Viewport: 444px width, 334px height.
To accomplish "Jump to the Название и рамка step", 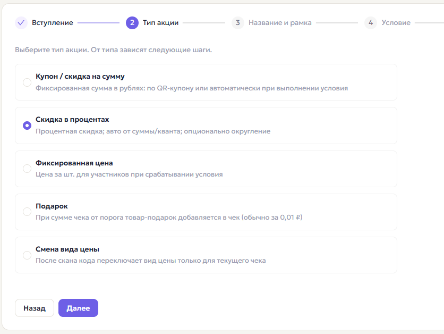I will (x=280, y=23).
